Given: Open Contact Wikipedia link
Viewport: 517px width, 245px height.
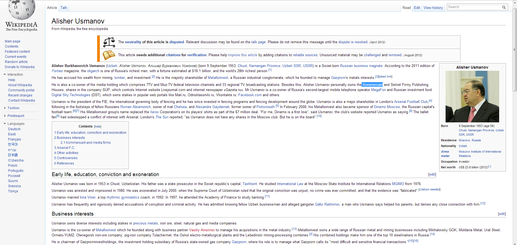Looking at the screenshot, I should click(x=21, y=100).
